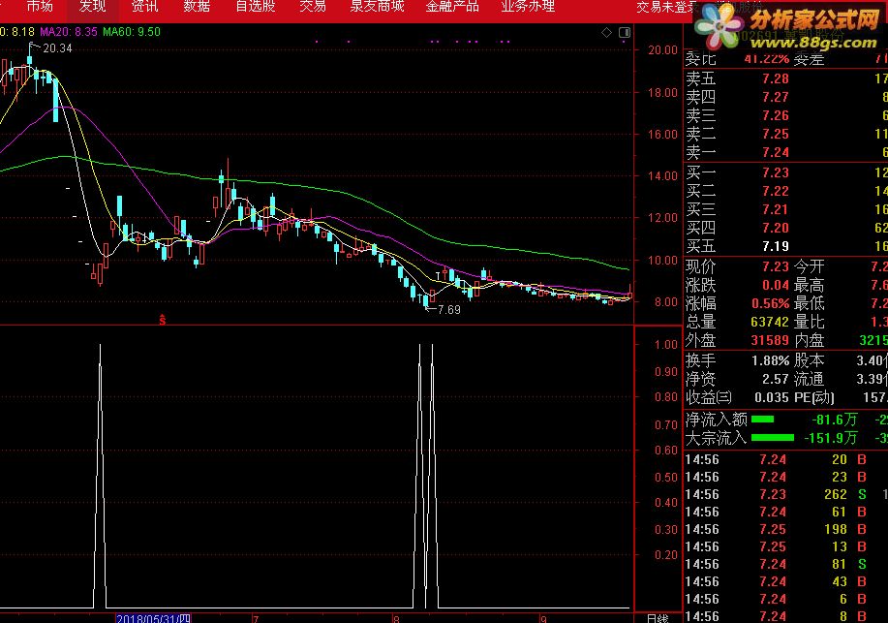The height and width of the screenshot is (623, 888).
Task: Open the 市场 menu
Action: 40,7
